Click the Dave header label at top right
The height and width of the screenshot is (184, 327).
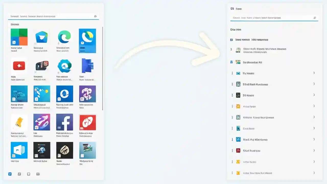[238, 8]
